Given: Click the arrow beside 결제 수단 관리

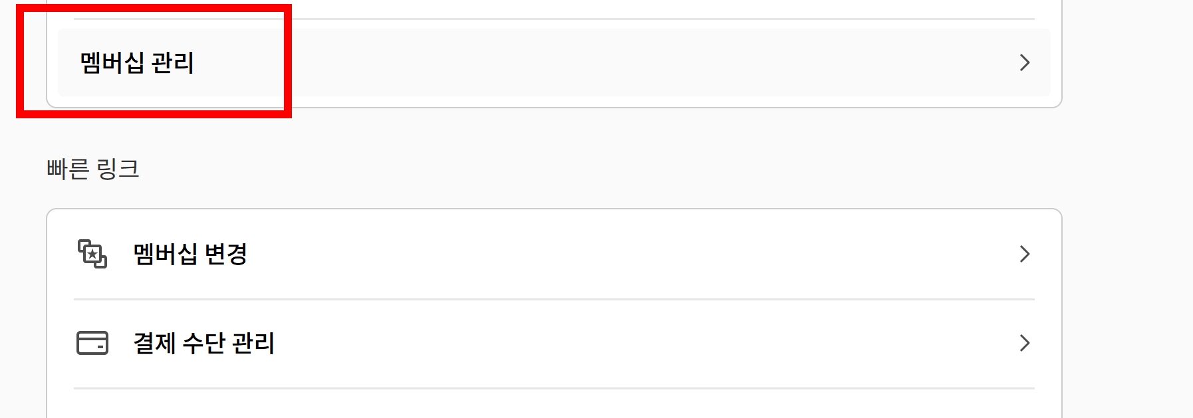Looking at the screenshot, I should [1025, 344].
